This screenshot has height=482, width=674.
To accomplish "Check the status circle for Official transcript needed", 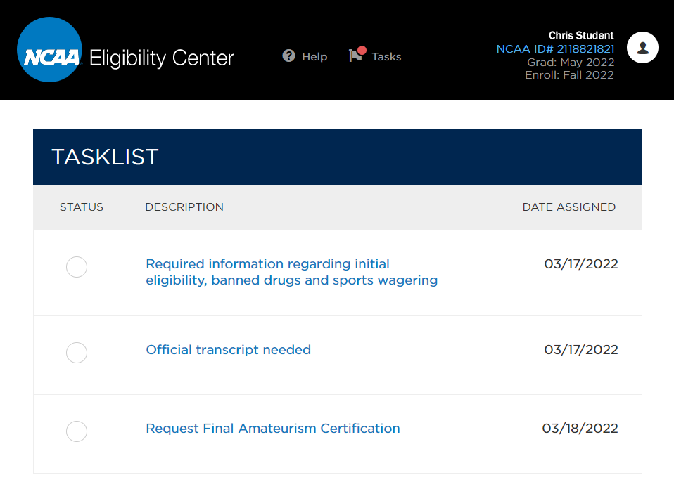I will click(76, 353).
